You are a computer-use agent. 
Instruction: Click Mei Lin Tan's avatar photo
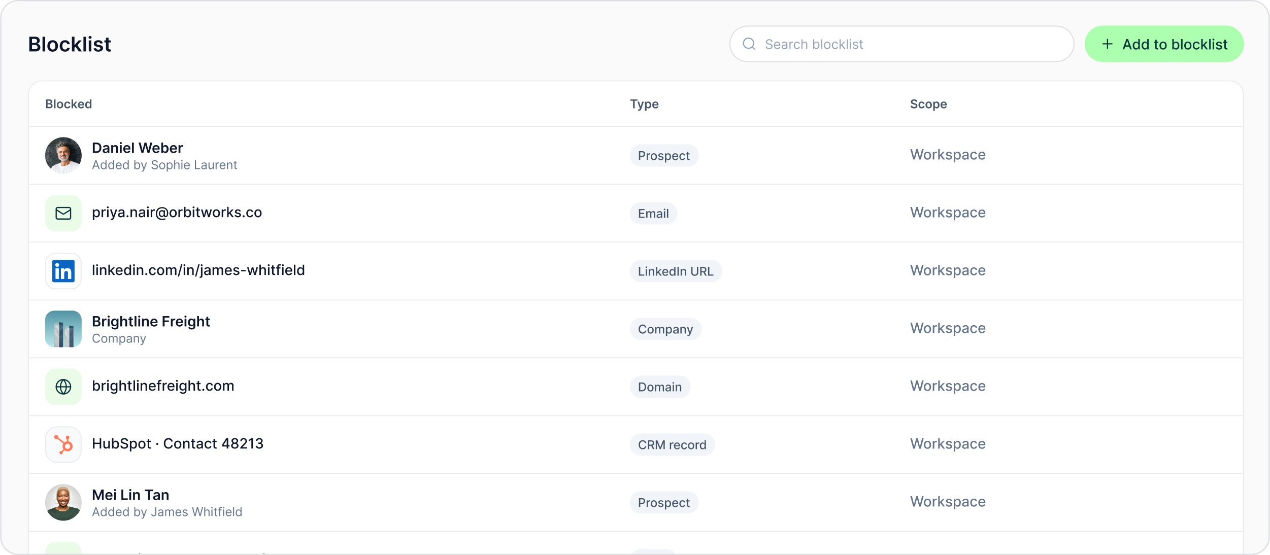(63, 502)
